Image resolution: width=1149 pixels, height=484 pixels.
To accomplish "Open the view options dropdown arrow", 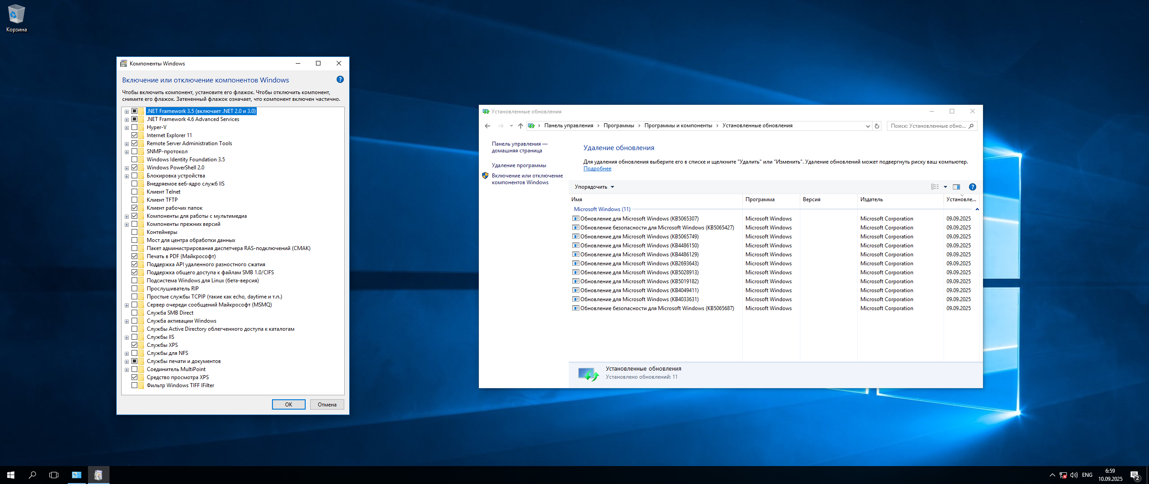I will point(945,187).
